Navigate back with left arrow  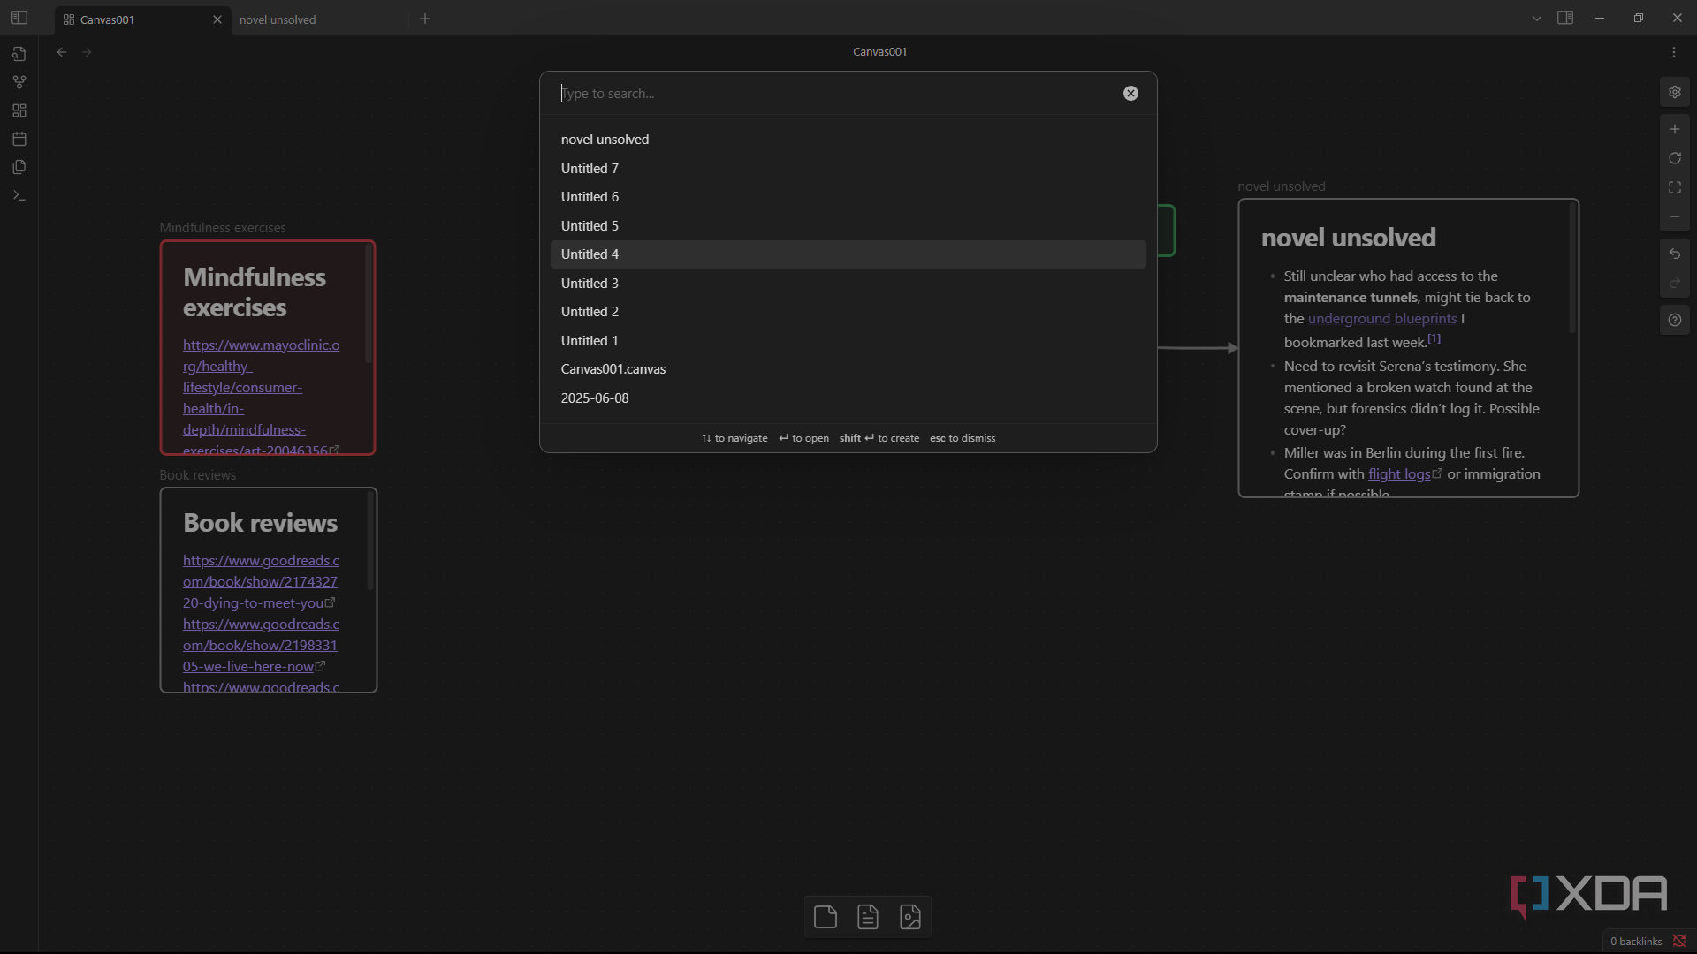[x=62, y=52]
